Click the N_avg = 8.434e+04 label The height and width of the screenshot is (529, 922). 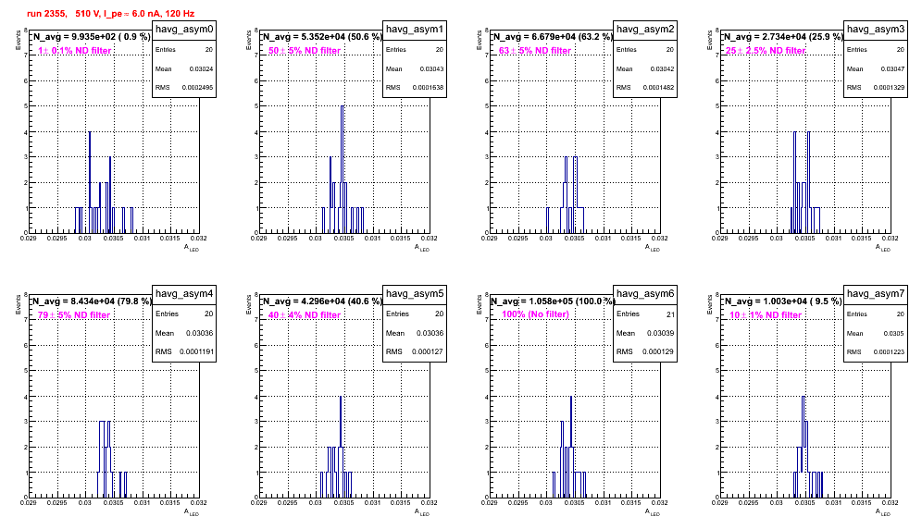tap(91, 301)
